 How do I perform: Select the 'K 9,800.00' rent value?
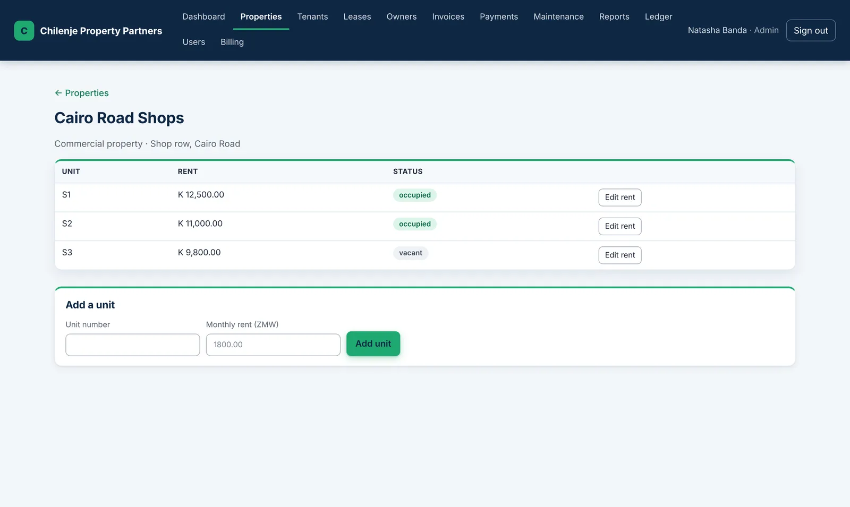pos(199,253)
